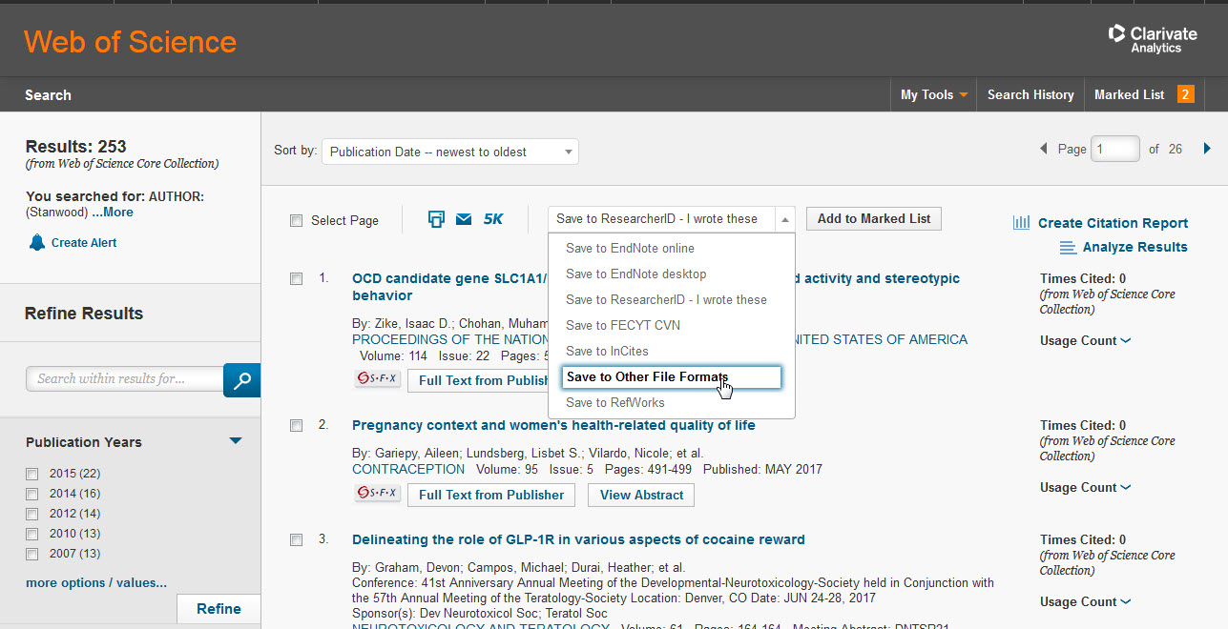The height and width of the screenshot is (629, 1228).
Task: Go to next results page arrow
Action: [x=1207, y=149]
